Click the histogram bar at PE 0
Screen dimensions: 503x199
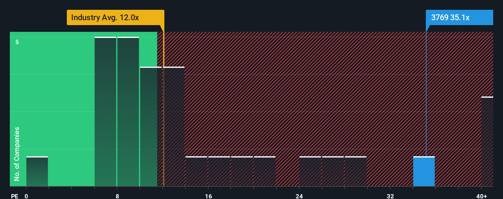(37, 171)
